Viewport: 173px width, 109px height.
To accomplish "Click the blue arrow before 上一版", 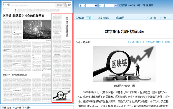I will [x=13, y=107].
